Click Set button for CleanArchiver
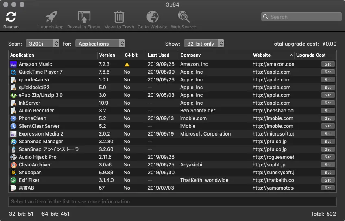The height and width of the screenshot is (221, 345). coord(328,165)
